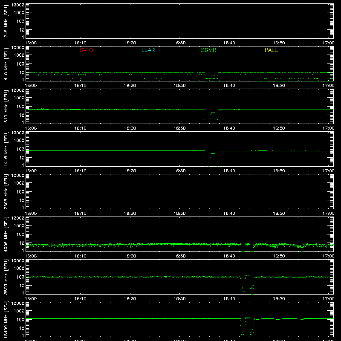Click the cyan LEAR station label
Viewport: 341px width, 341px height.
pyautogui.click(x=148, y=50)
